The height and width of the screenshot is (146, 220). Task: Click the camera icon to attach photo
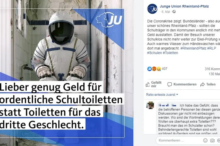click(x=212, y=140)
